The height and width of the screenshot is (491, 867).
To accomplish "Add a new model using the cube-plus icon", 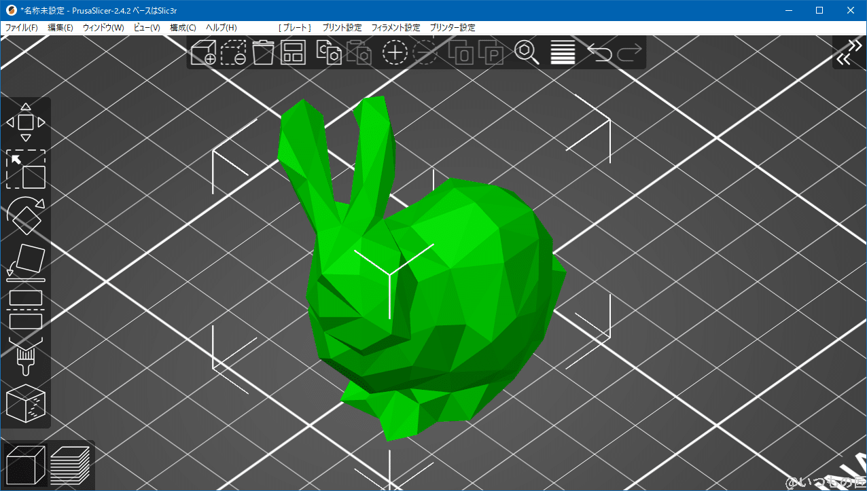I will point(205,52).
